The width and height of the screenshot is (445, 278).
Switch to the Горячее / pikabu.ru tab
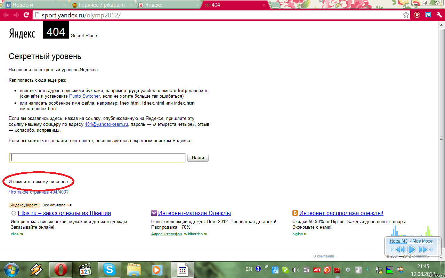pos(101,5)
